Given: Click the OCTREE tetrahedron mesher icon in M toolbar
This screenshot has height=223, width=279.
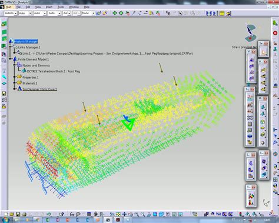Looking at the screenshot, I should [263, 107].
